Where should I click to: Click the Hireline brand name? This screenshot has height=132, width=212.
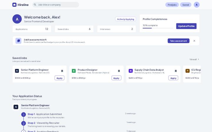click(x=23, y=5)
